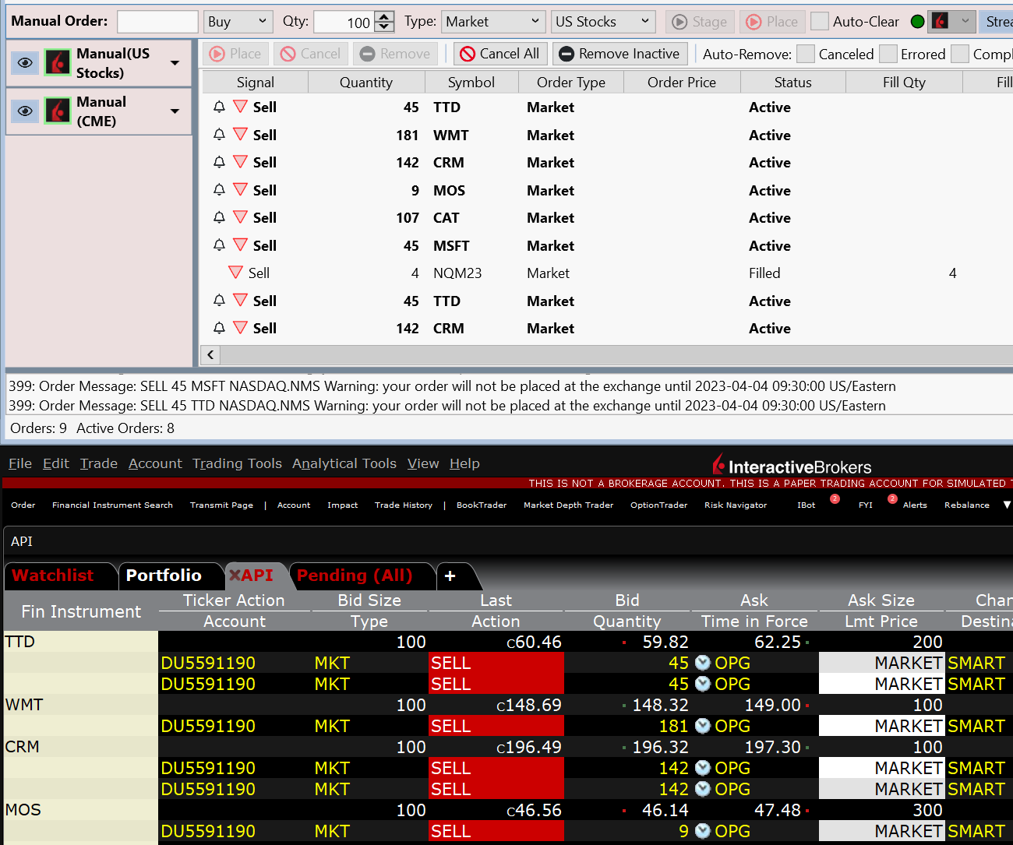Click the red triangle icon on NQM23 row

tap(235, 273)
